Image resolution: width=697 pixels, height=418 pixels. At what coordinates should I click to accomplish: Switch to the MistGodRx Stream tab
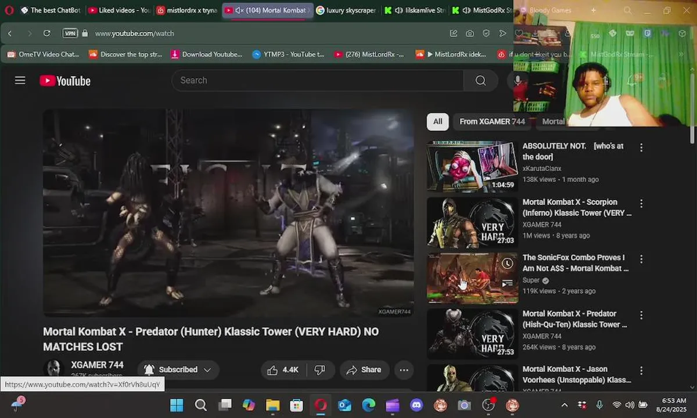482,10
